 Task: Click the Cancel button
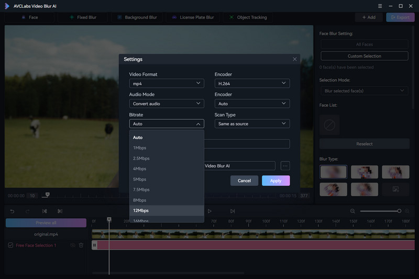pyautogui.click(x=244, y=181)
